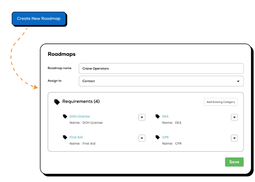Open the CPR requirement link
The height and width of the screenshot is (182, 255).
click(x=165, y=137)
